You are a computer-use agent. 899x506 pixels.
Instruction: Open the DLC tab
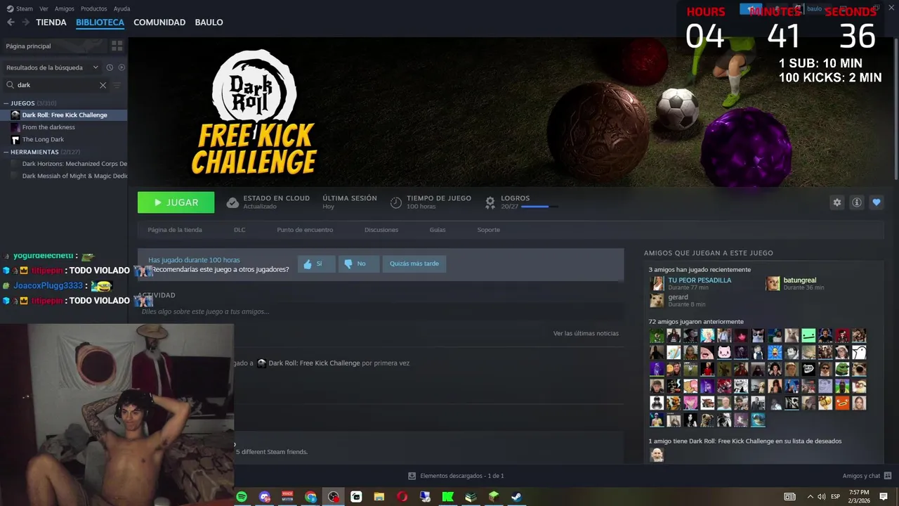coord(239,230)
